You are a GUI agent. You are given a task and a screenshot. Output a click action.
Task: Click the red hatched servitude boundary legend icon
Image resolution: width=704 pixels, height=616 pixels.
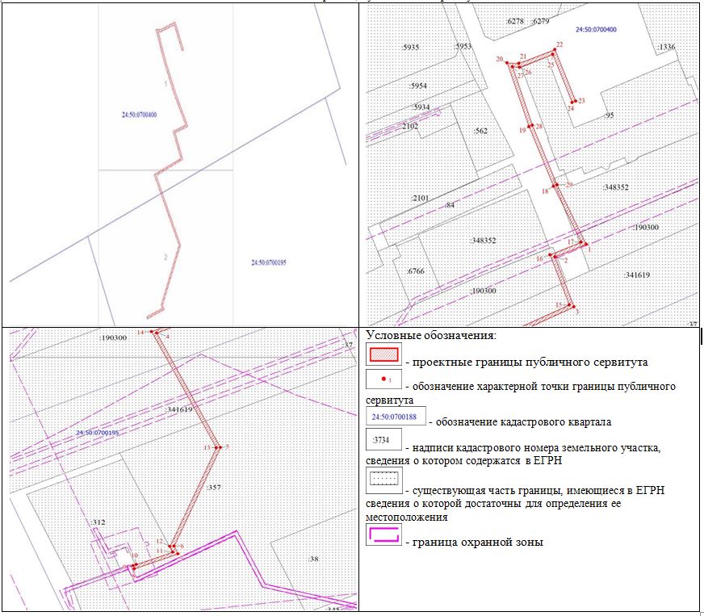point(384,354)
